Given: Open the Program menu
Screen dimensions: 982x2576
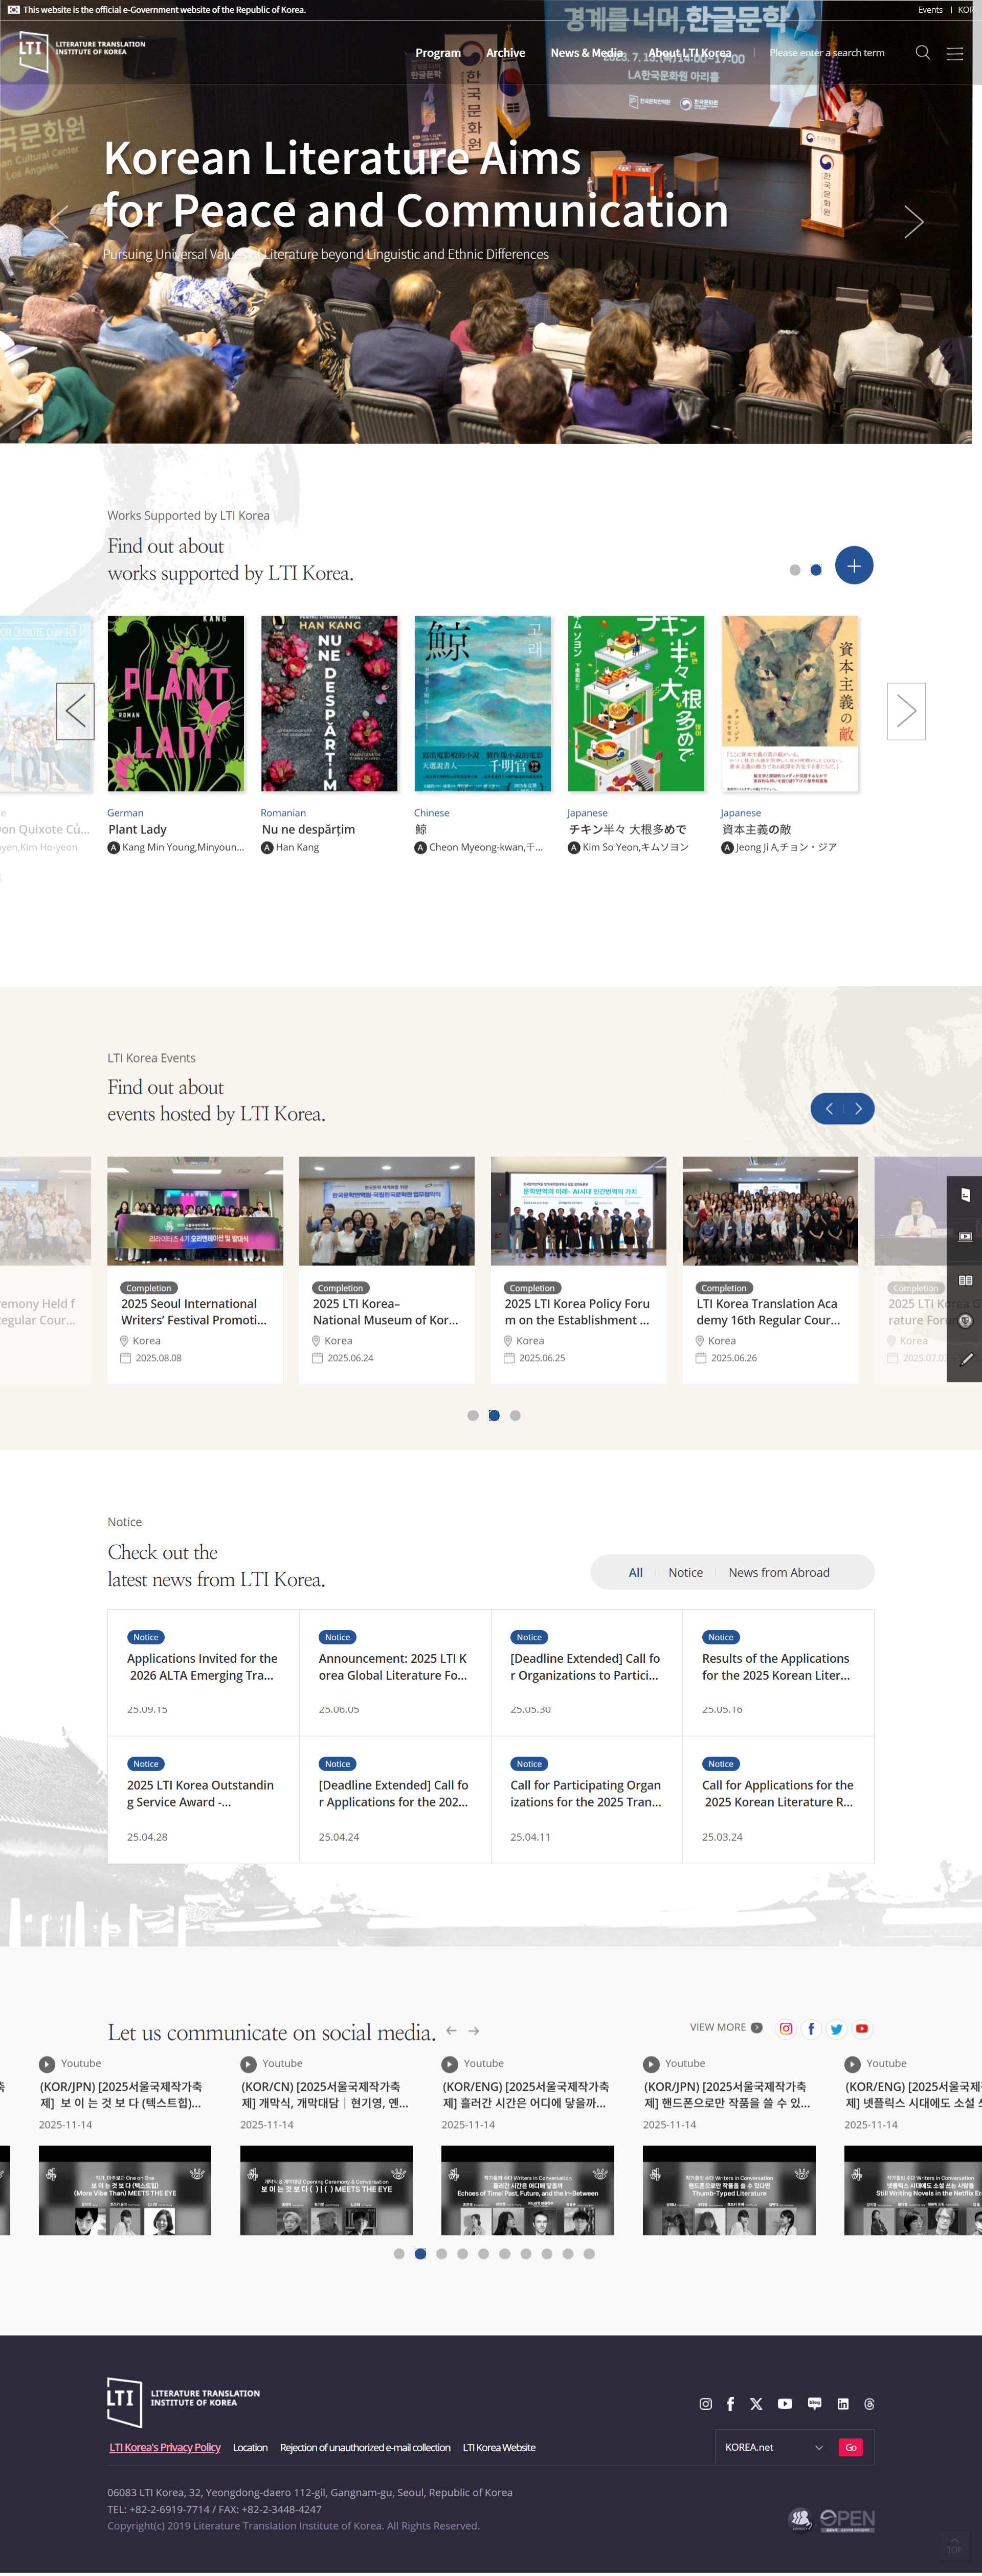Looking at the screenshot, I should (x=438, y=53).
